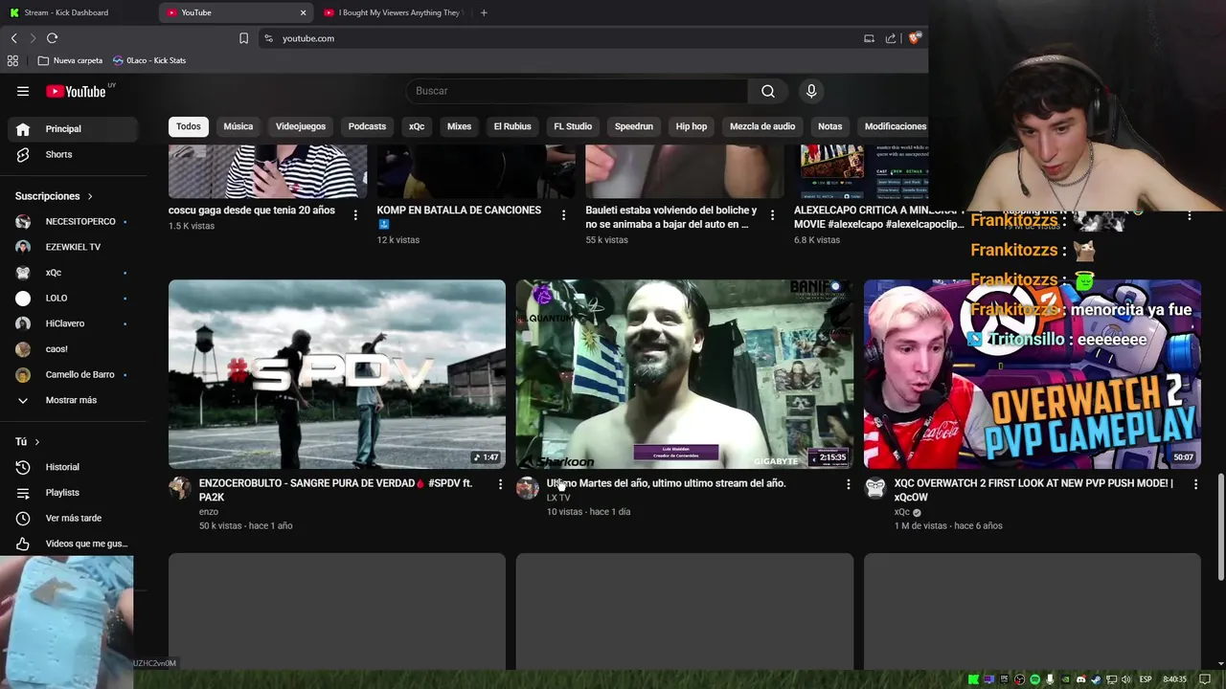Select the Mixes filter chip
This screenshot has width=1226, height=689.
[459, 126]
